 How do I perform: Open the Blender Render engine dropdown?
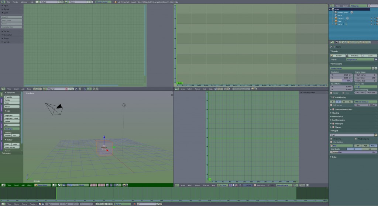coord(103,2)
